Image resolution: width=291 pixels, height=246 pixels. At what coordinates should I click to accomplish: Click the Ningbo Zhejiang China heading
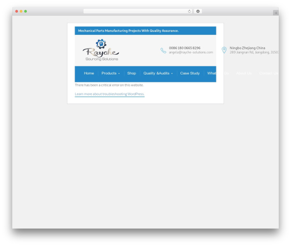click(247, 48)
